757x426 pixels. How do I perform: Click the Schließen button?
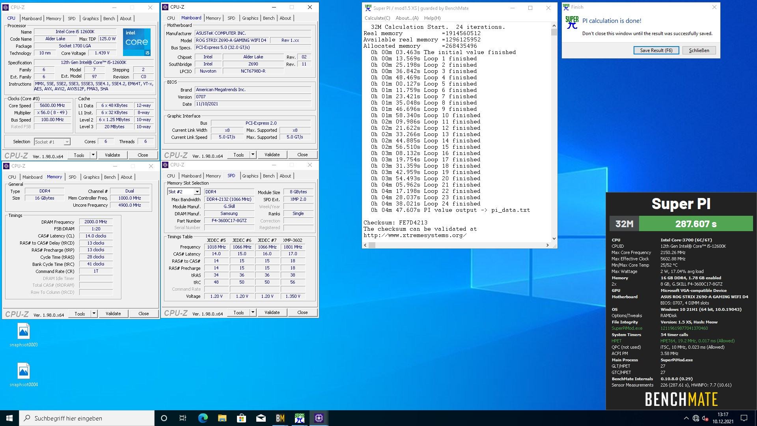pyautogui.click(x=699, y=50)
